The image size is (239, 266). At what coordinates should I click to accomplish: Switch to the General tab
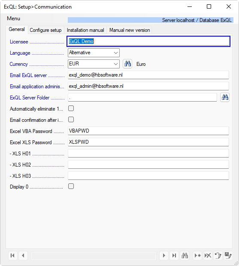(x=17, y=29)
